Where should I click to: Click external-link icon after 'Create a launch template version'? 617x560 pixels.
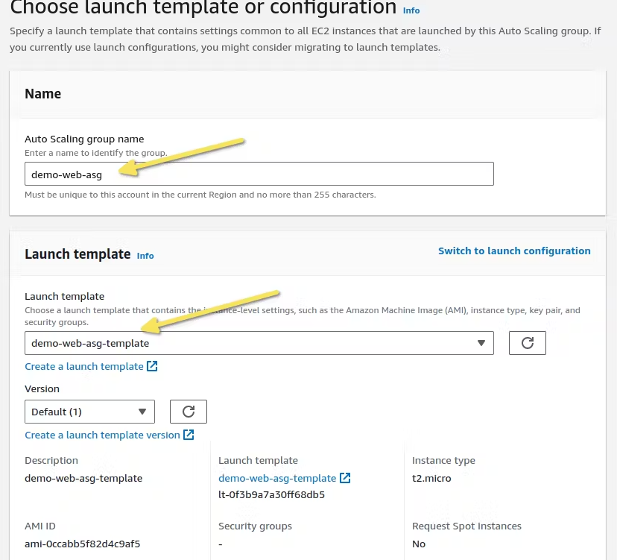[189, 435]
